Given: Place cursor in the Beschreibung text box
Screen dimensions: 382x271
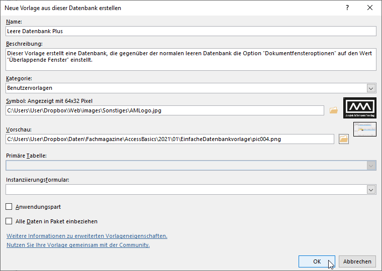Looking at the screenshot, I should 191,59.
